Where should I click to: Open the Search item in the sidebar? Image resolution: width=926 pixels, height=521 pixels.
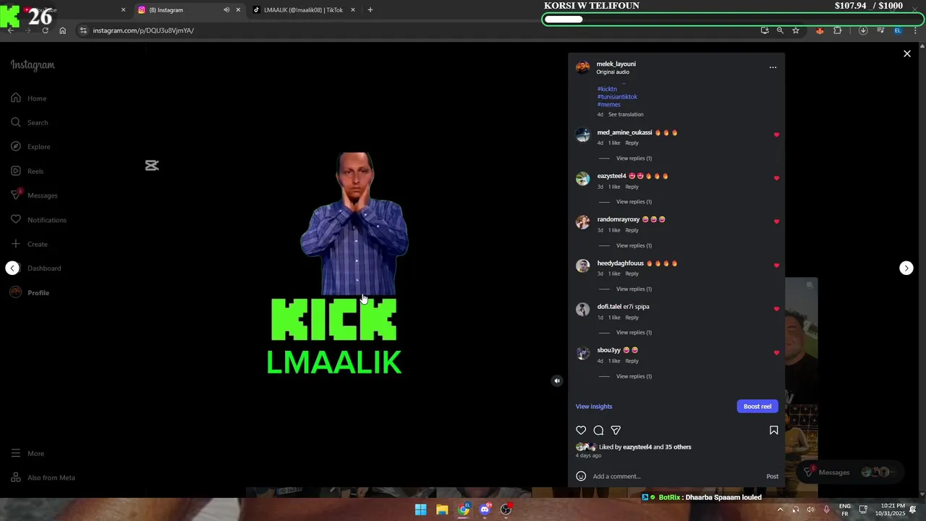click(30, 122)
